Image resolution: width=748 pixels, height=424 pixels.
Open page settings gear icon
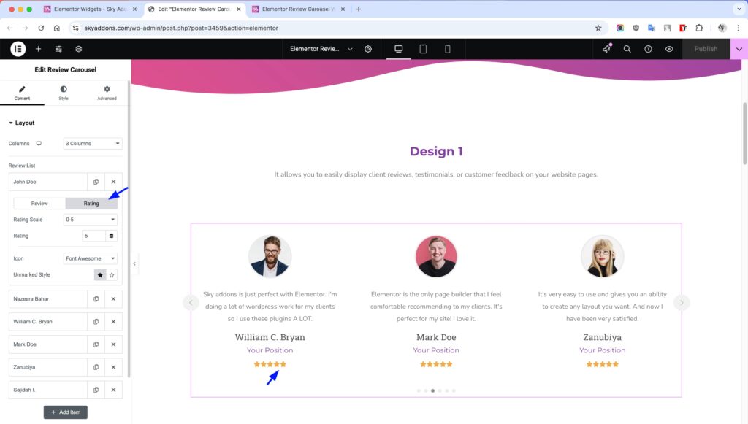coord(368,49)
